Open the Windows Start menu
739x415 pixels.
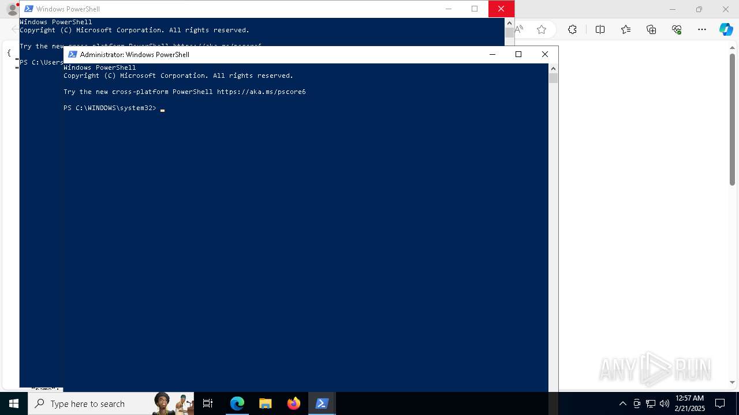coord(14,403)
